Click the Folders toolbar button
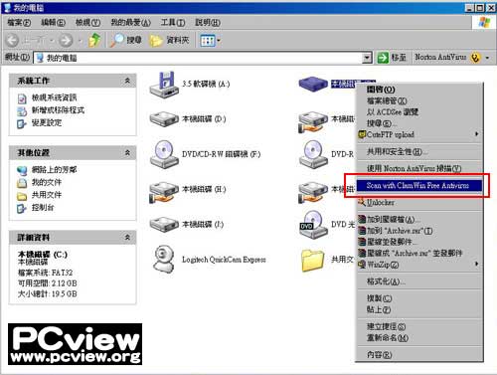Image resolution: width=497 pixels, height=375 pixels. pos(169,41)
